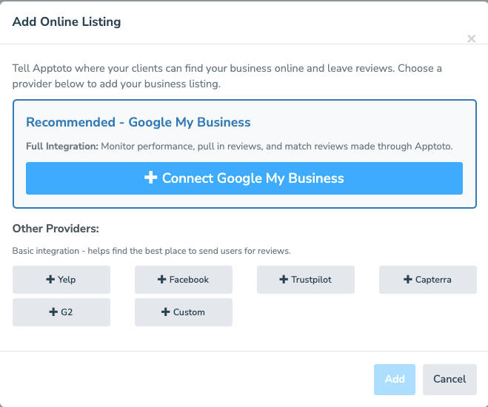Choose the Custom provider option
This screenshot has width=488, height=407.
184,312
